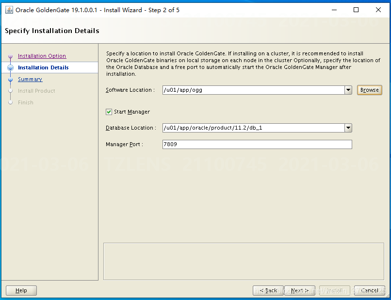391x300 pixels.
Task: Click the empty message box at bottom
Action: 244,261
